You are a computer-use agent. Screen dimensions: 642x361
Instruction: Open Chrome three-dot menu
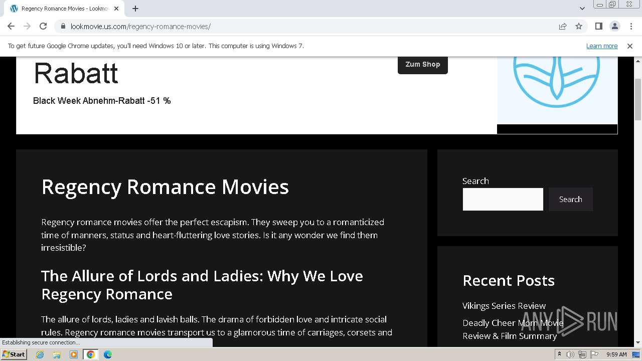click(630, 26)
